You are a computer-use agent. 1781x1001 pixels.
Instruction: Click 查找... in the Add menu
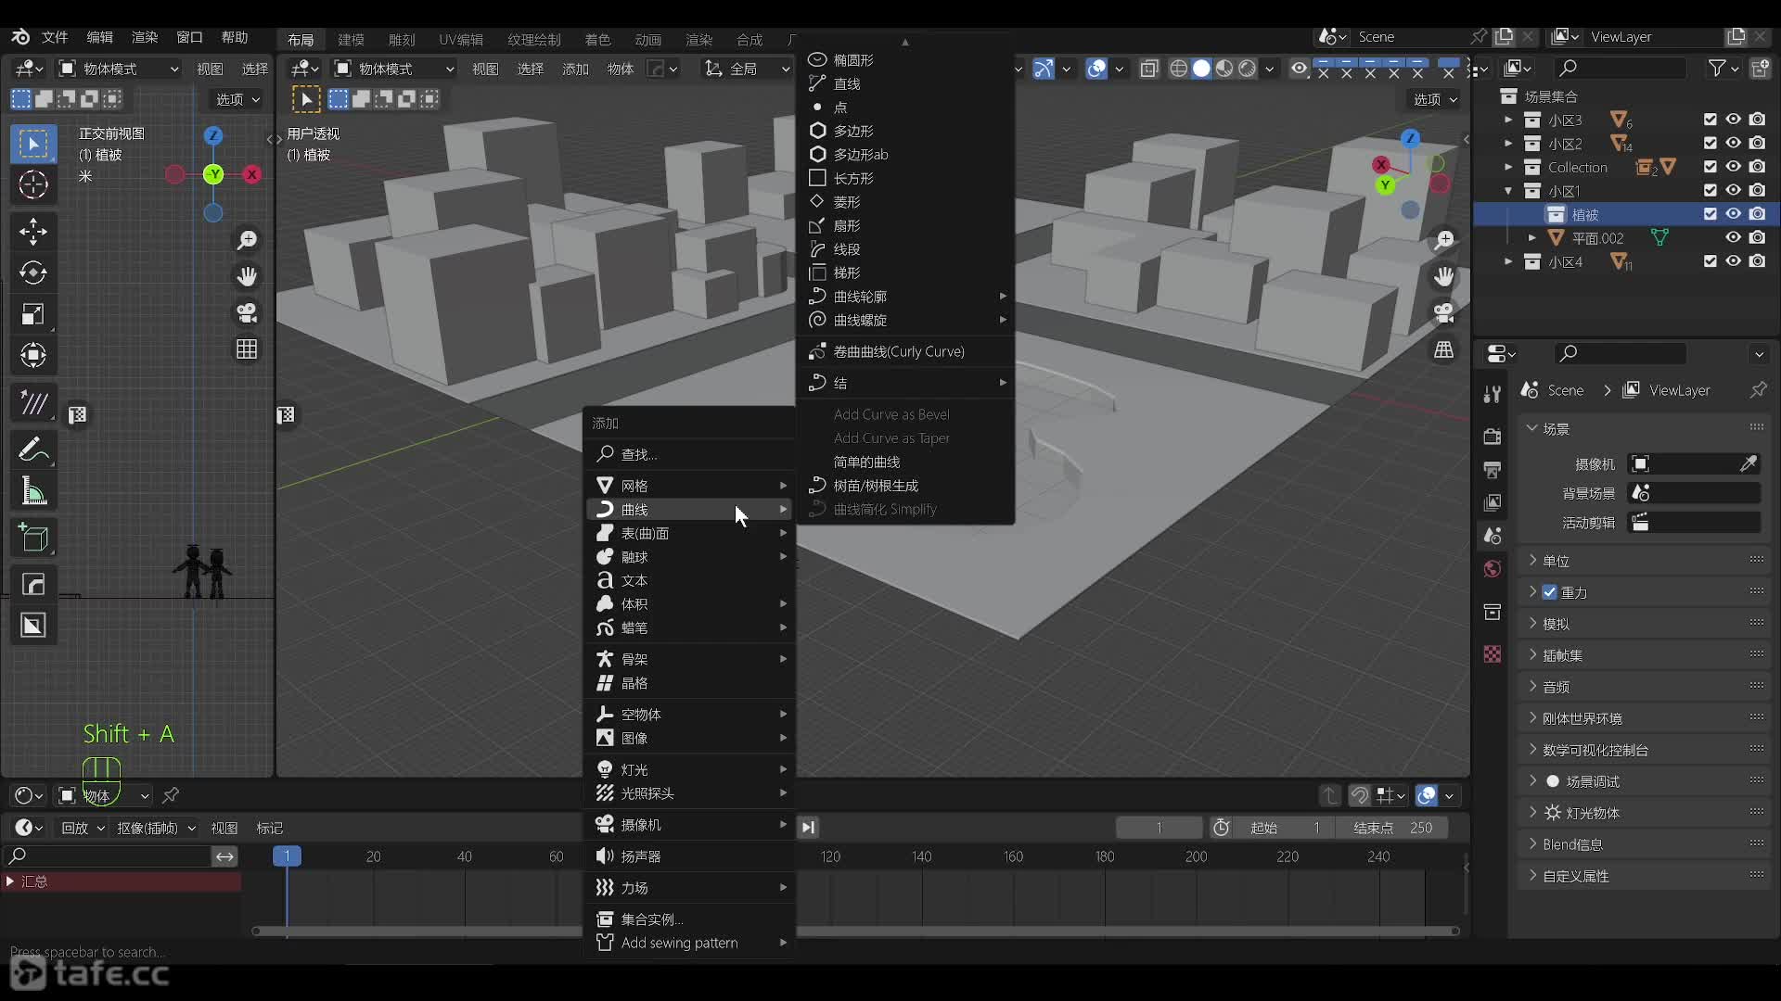(x=690, y=454)
